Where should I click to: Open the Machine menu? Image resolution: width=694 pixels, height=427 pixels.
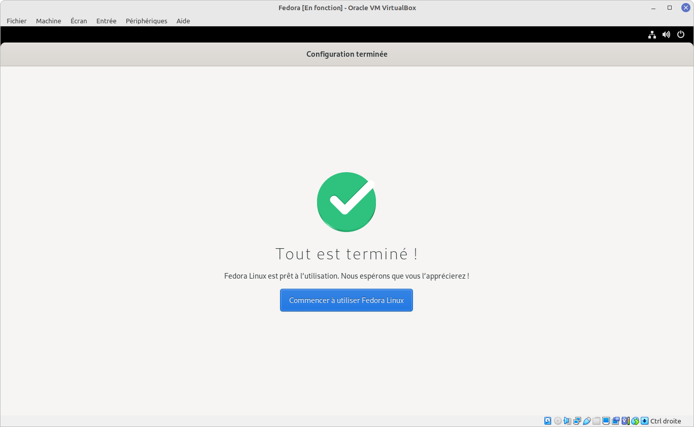[49, 21]
